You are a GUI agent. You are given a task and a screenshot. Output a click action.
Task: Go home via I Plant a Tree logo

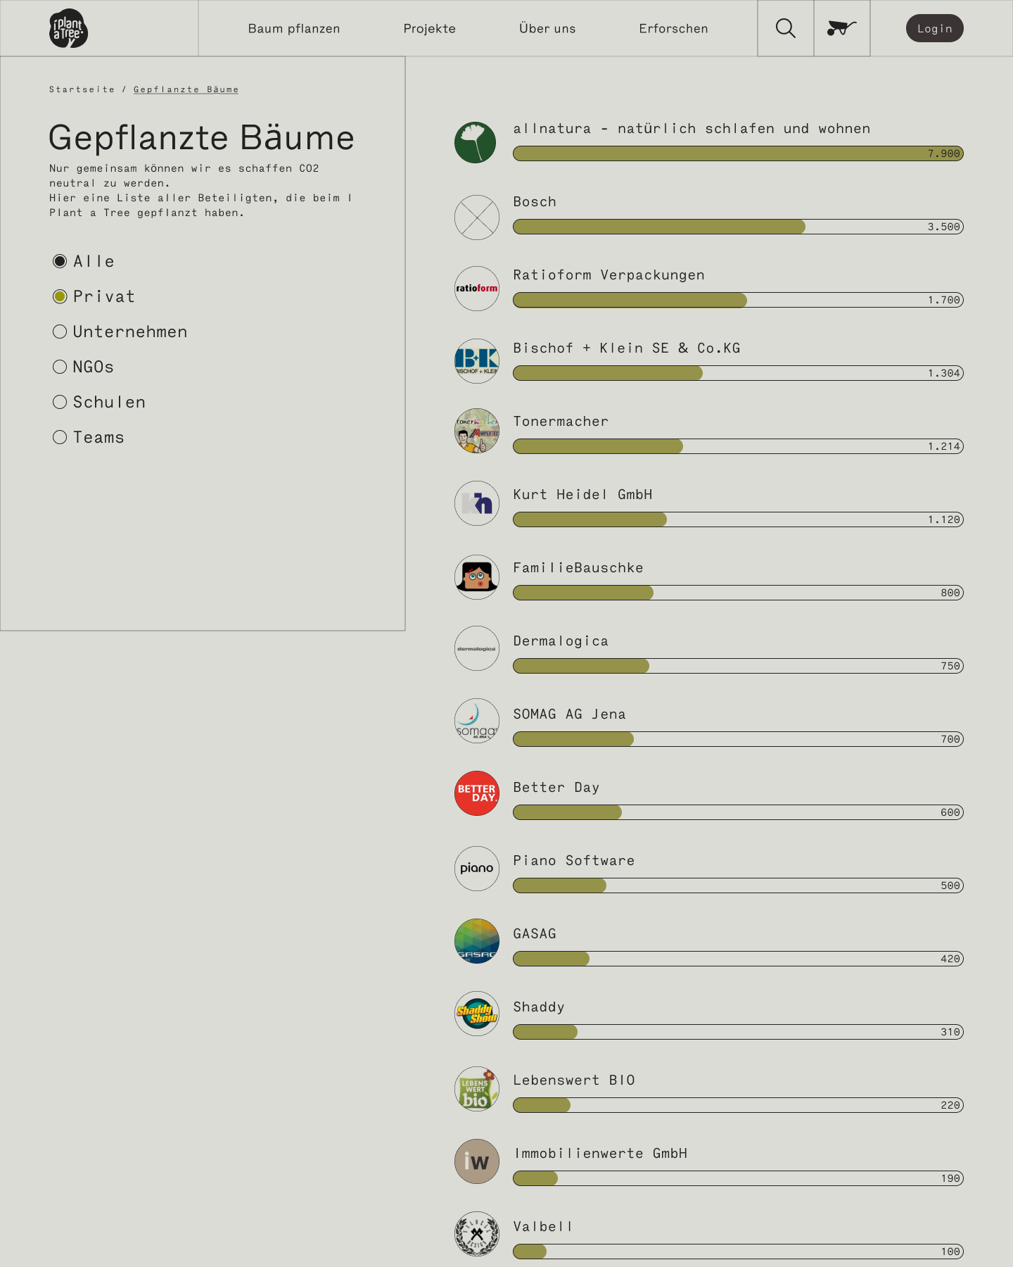(68, 28)
